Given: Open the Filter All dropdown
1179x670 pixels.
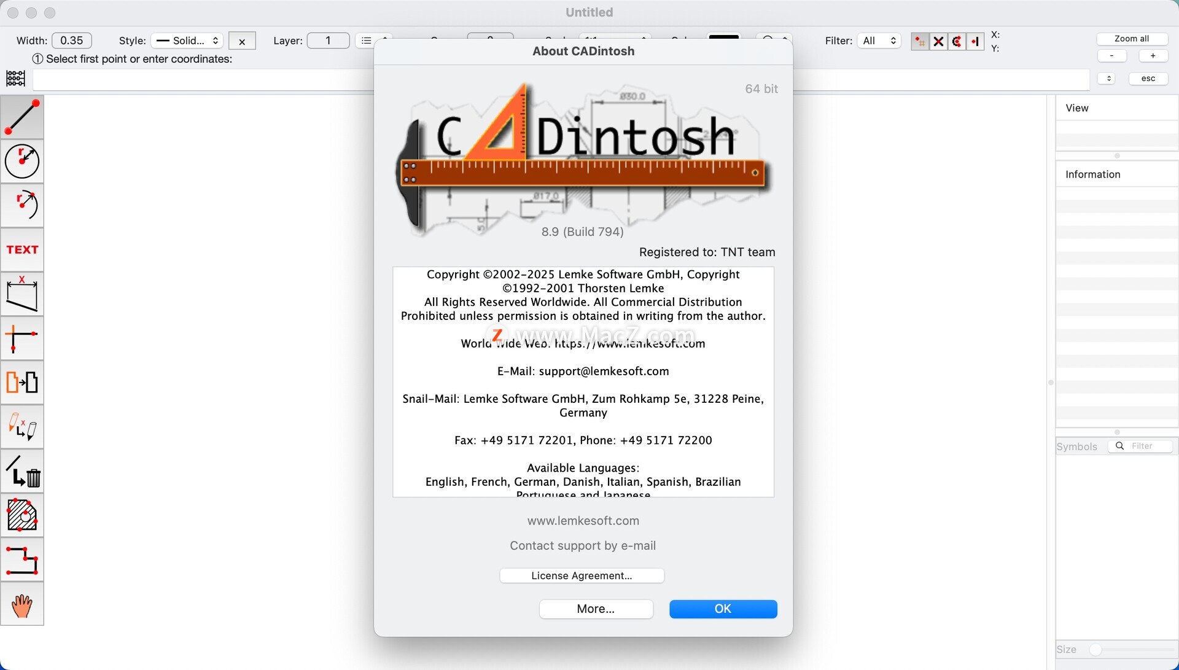Looking at the screenshot, I should point(879,41).
